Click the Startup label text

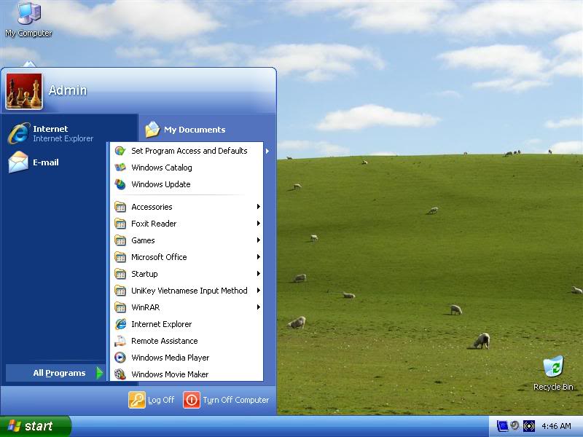(144, 274)
